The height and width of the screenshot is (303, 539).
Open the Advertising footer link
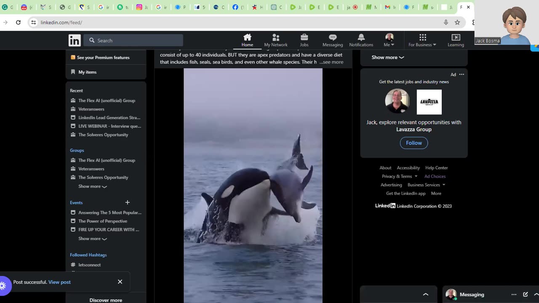(391, 185)
